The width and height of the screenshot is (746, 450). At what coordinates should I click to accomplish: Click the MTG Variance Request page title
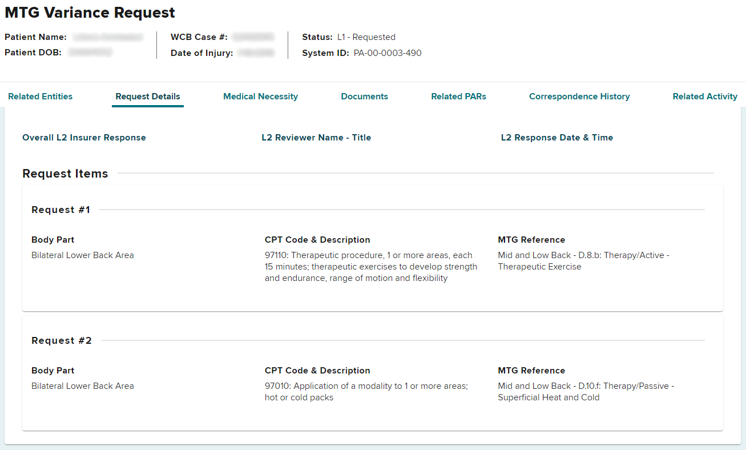(90, 13)
